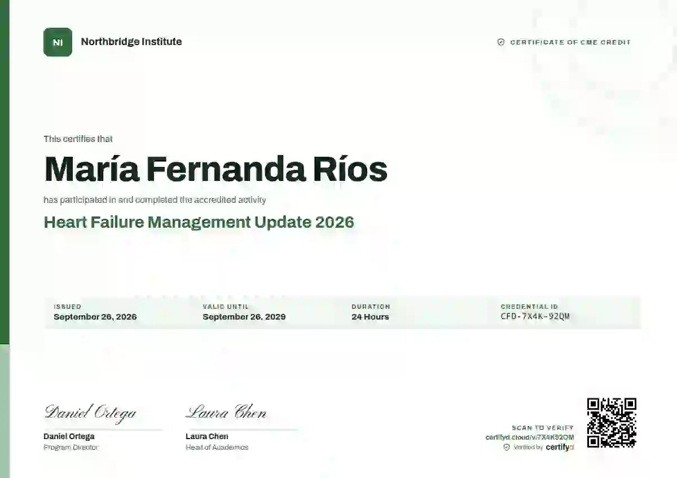Click the has participated in and completed line
The width and height of the screenshot is (677, 478).
pyautogui.click(x=155, y=200)
